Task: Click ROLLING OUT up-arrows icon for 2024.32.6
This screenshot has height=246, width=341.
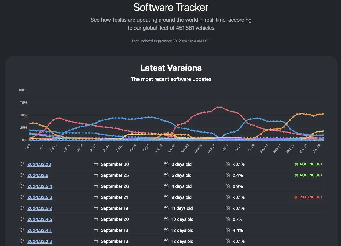Action: coord(296,175)
